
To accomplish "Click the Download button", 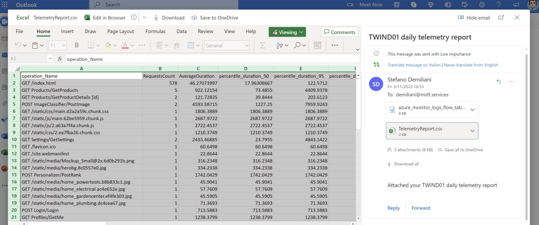I will click(168, 17).
